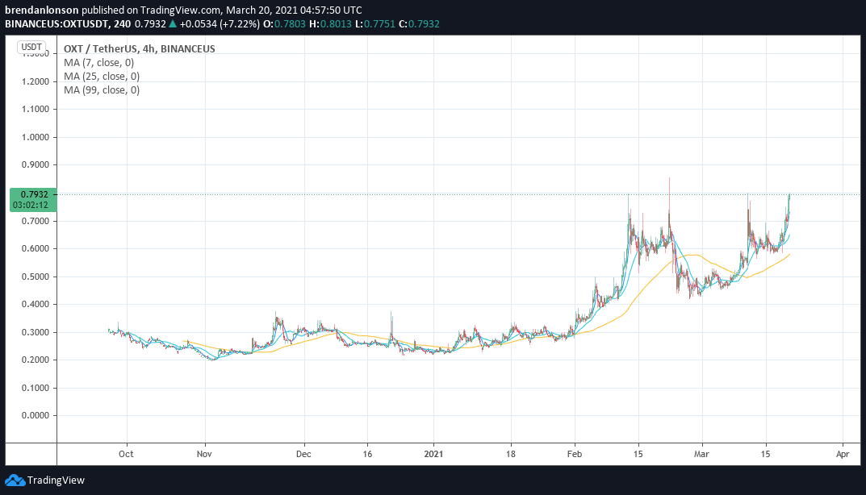This screenshot has width=866, height=495.
Task: Select the MA (7, close, 0) indicator legend
Action: (x=98, y=62)
